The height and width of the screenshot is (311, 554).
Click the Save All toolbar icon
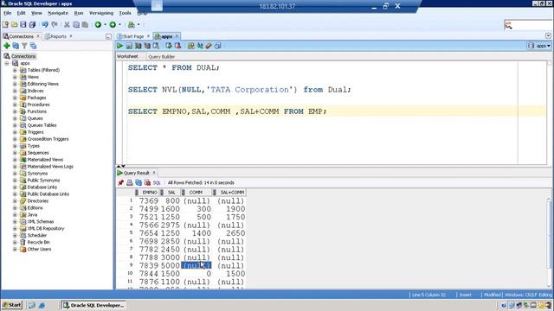click(x=32, y=24)
